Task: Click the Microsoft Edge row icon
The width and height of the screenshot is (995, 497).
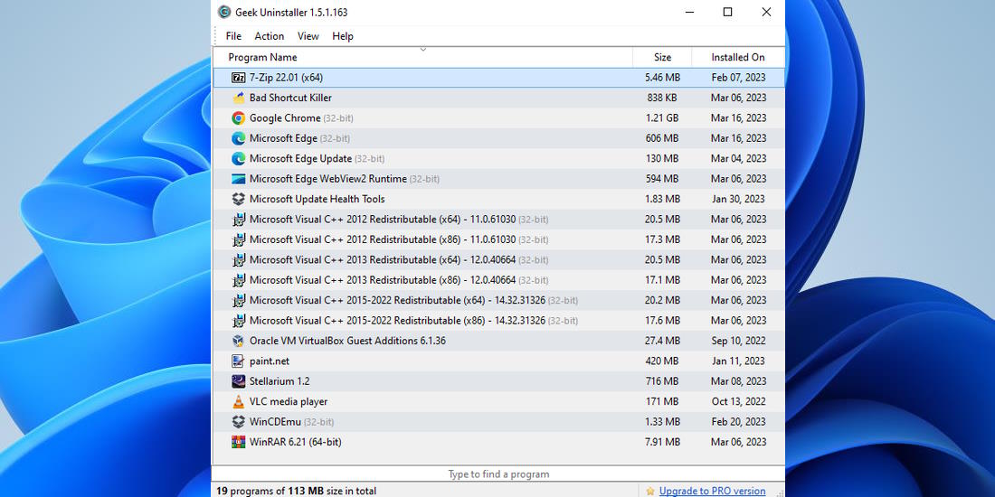Action: 239,138
